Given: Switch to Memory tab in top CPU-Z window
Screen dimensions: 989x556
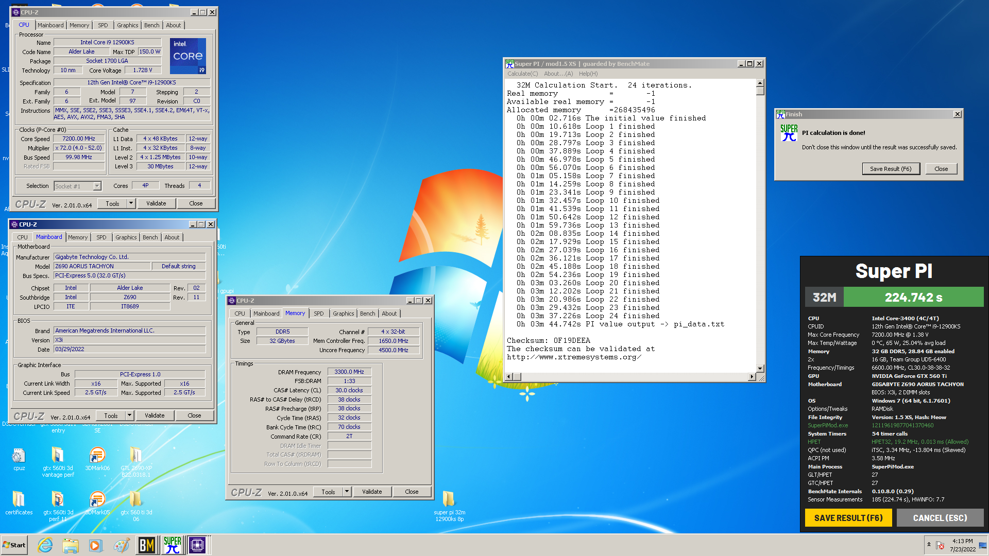Looking at the screenshot, I should (79, 25).
